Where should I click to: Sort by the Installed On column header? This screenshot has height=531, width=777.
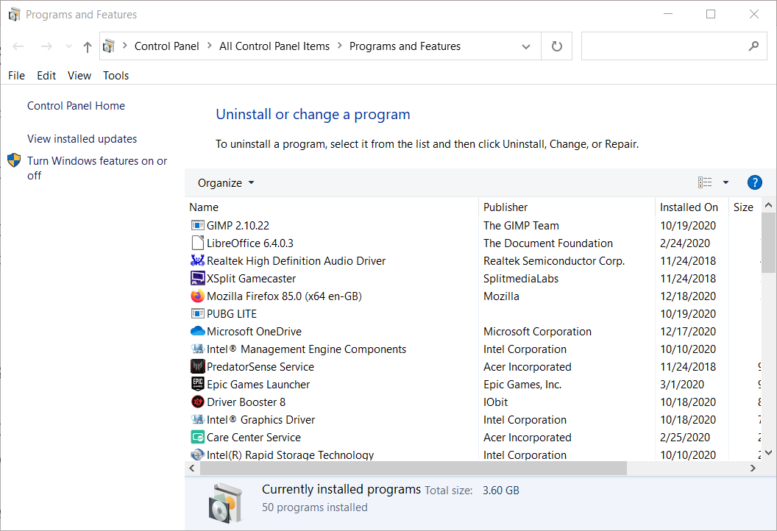[691, 207]
